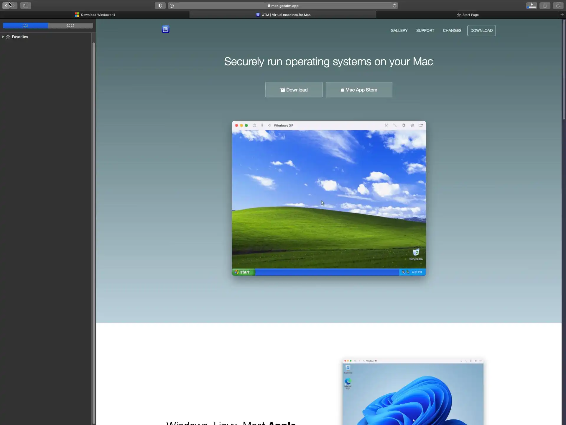Open the GALLERY navigation link

[399, 31]
